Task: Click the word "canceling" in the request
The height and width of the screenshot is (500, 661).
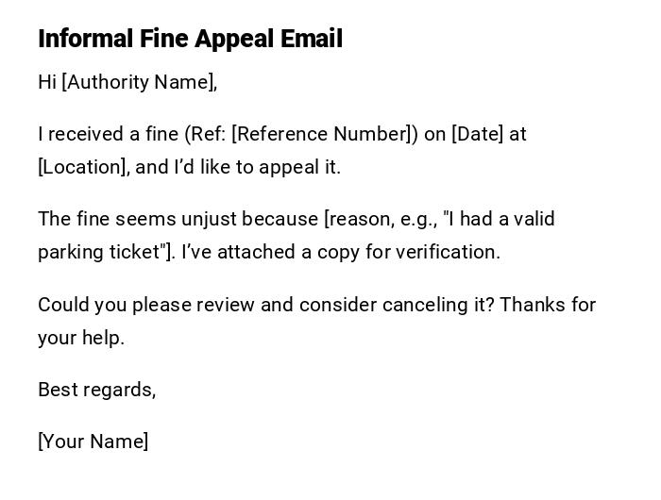Action: pyautogui.click(x=421, y=305)
